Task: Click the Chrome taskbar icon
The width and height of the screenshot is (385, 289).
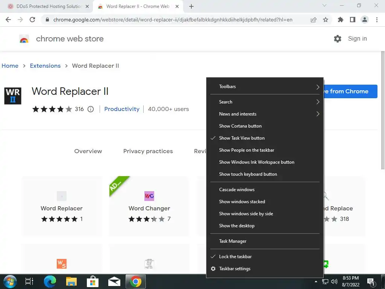Action: click(135, 281)
